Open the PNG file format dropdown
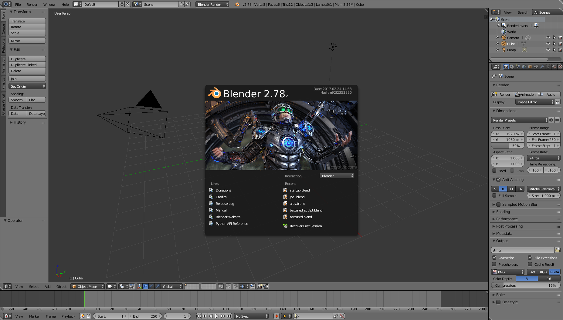Screen dimensions: 563x320 coord(508,272)
